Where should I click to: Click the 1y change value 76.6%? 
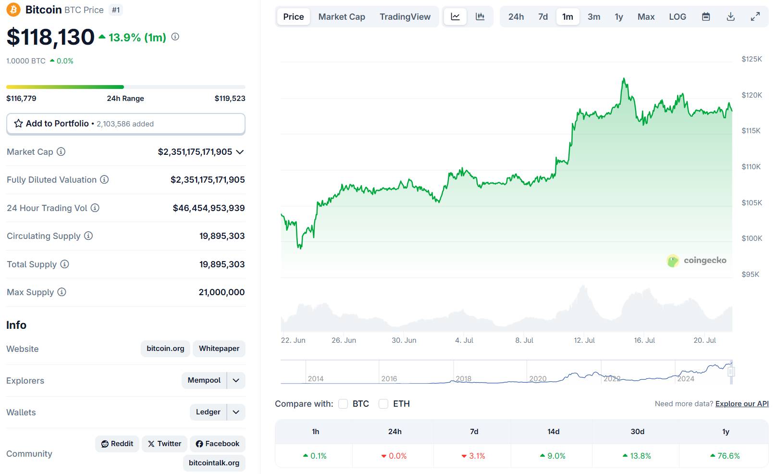[725, 456]
